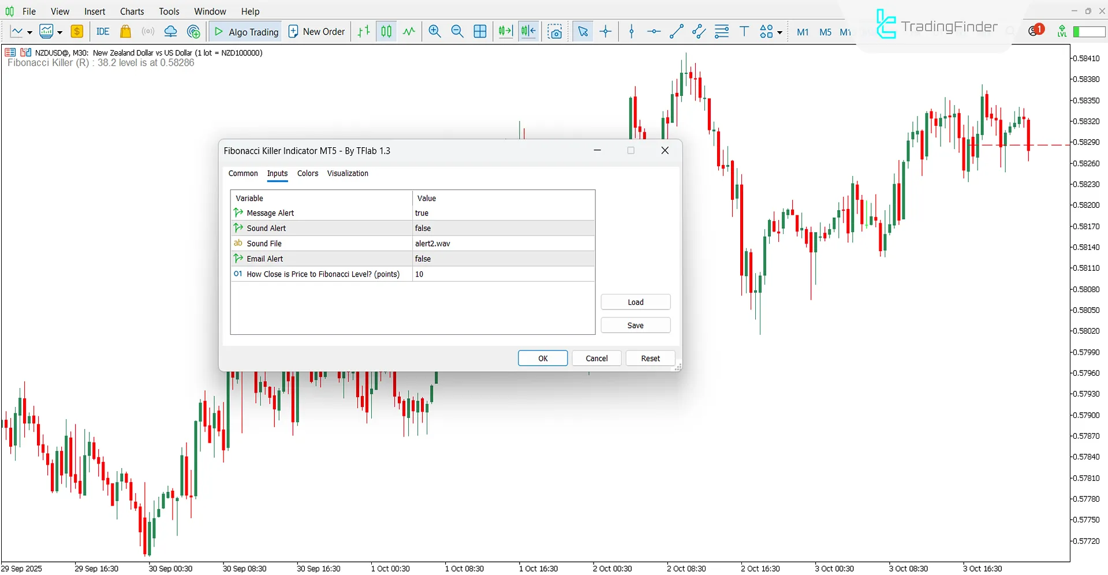Select the Trendline drawing tool
1108x575 pixels.
(676, 31)
